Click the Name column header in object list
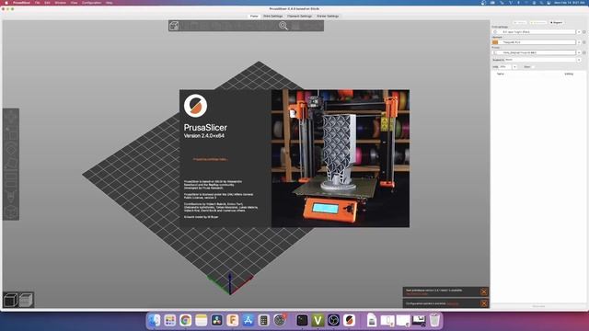This screenshot has height=331, width=589. point(501,74)
